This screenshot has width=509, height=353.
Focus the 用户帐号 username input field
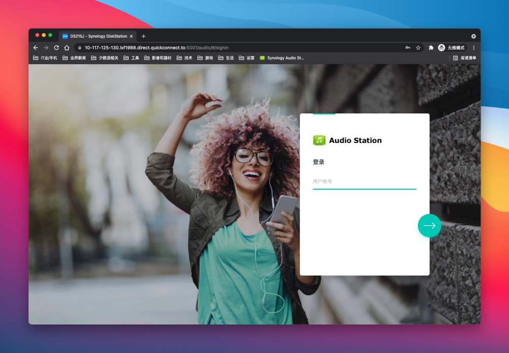[x=364, y=182]
